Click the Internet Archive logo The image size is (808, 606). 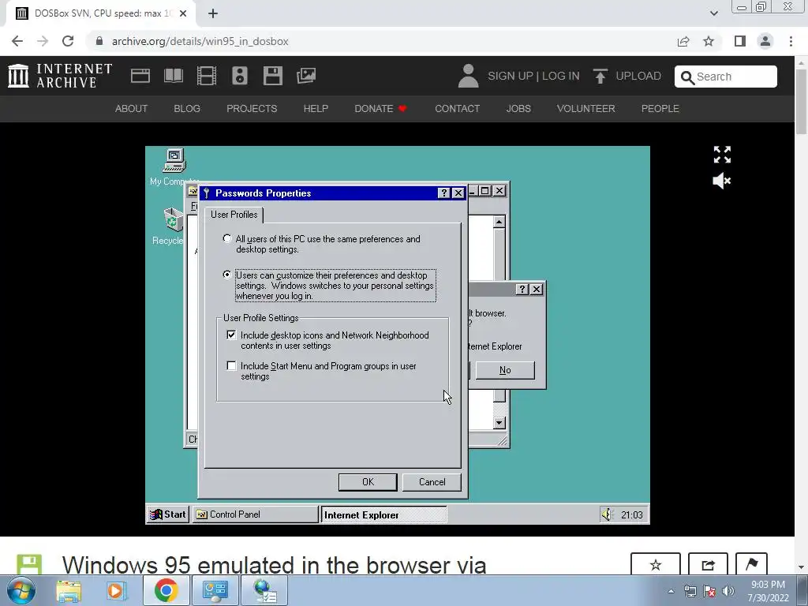60,76
